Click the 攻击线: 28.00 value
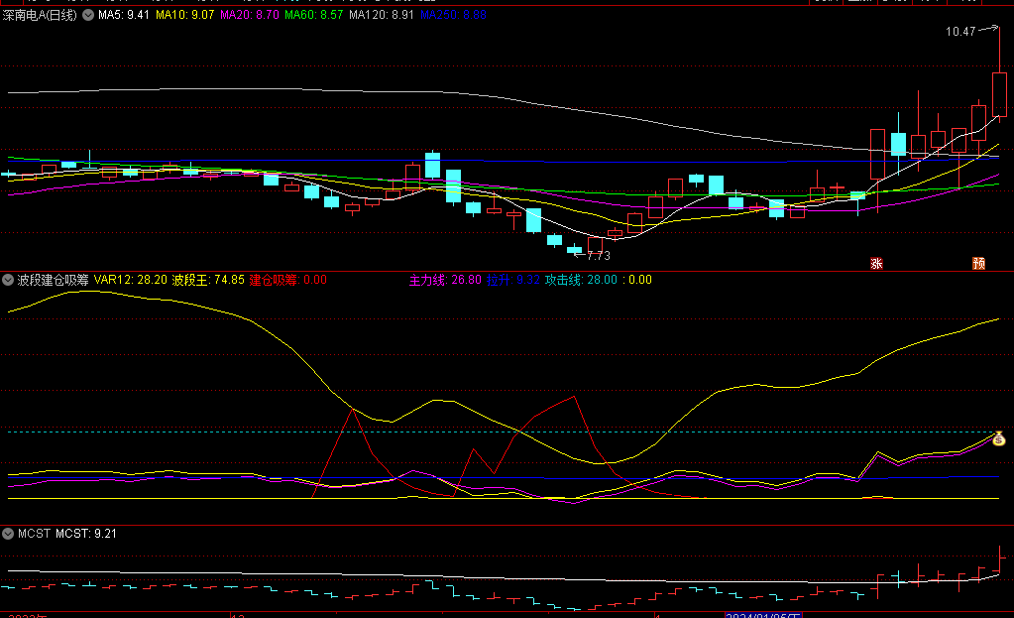Screen dimensions: 1014x618 click(x=581, y=280)
